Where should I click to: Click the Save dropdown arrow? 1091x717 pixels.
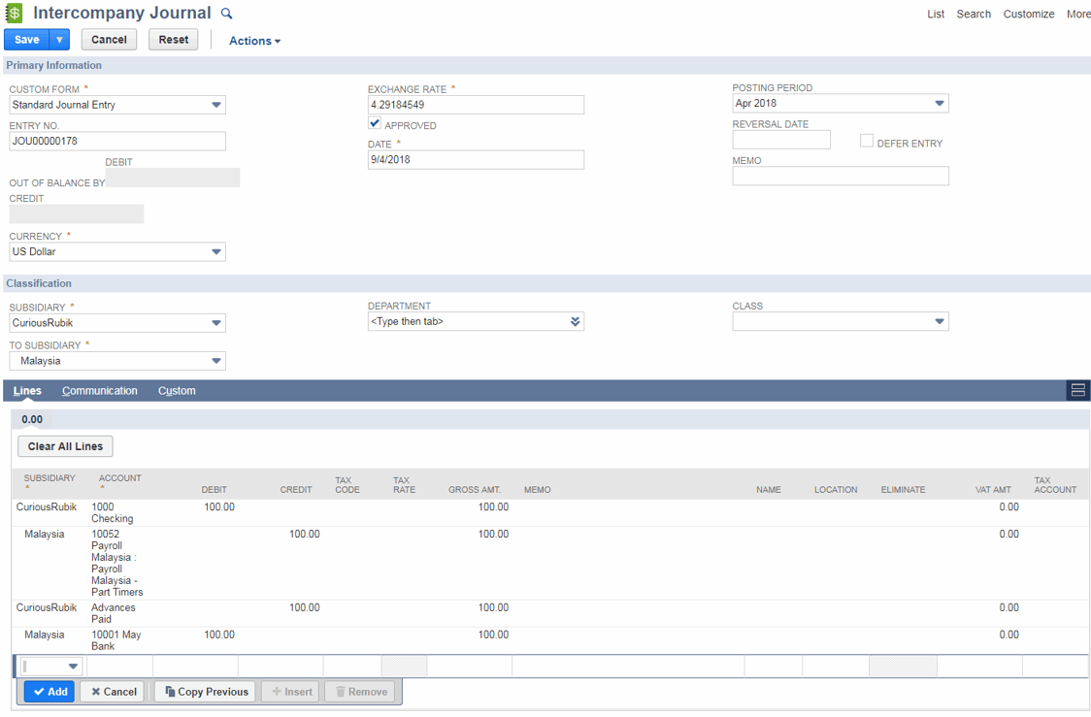click(x=60, y=40)
